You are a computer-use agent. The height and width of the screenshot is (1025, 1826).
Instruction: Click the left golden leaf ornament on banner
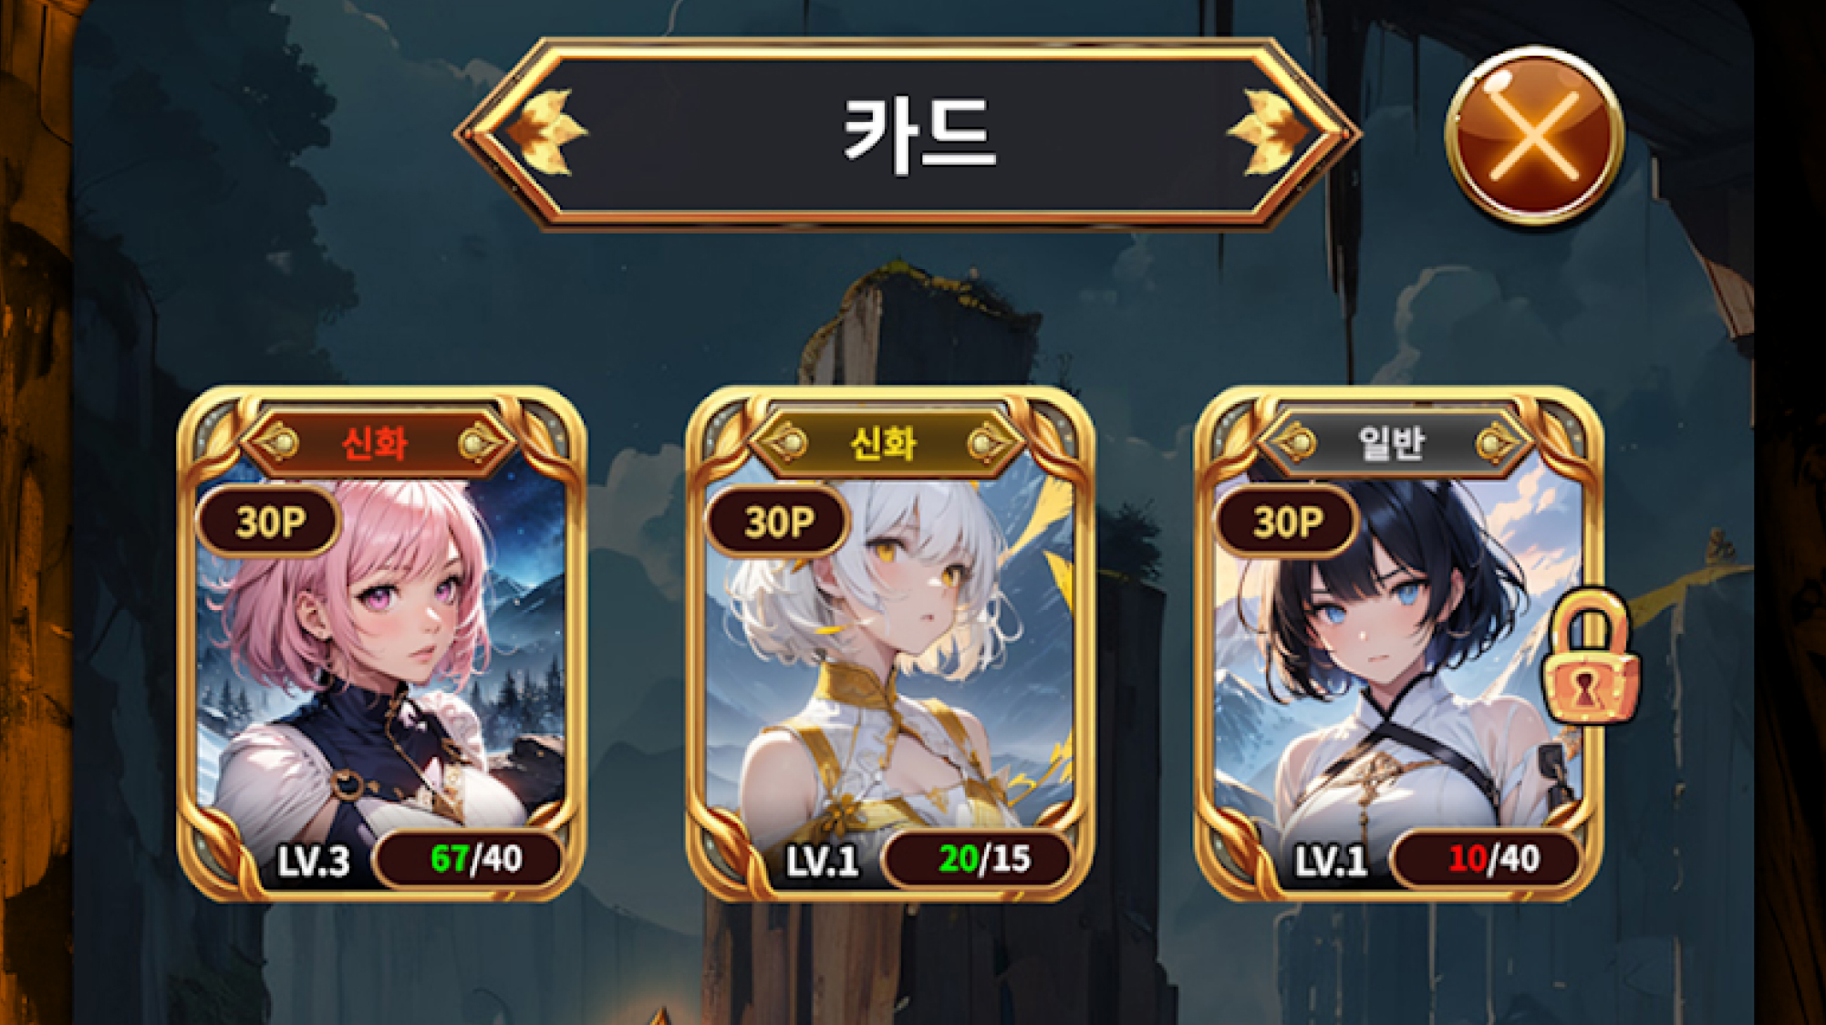(545, 132)
